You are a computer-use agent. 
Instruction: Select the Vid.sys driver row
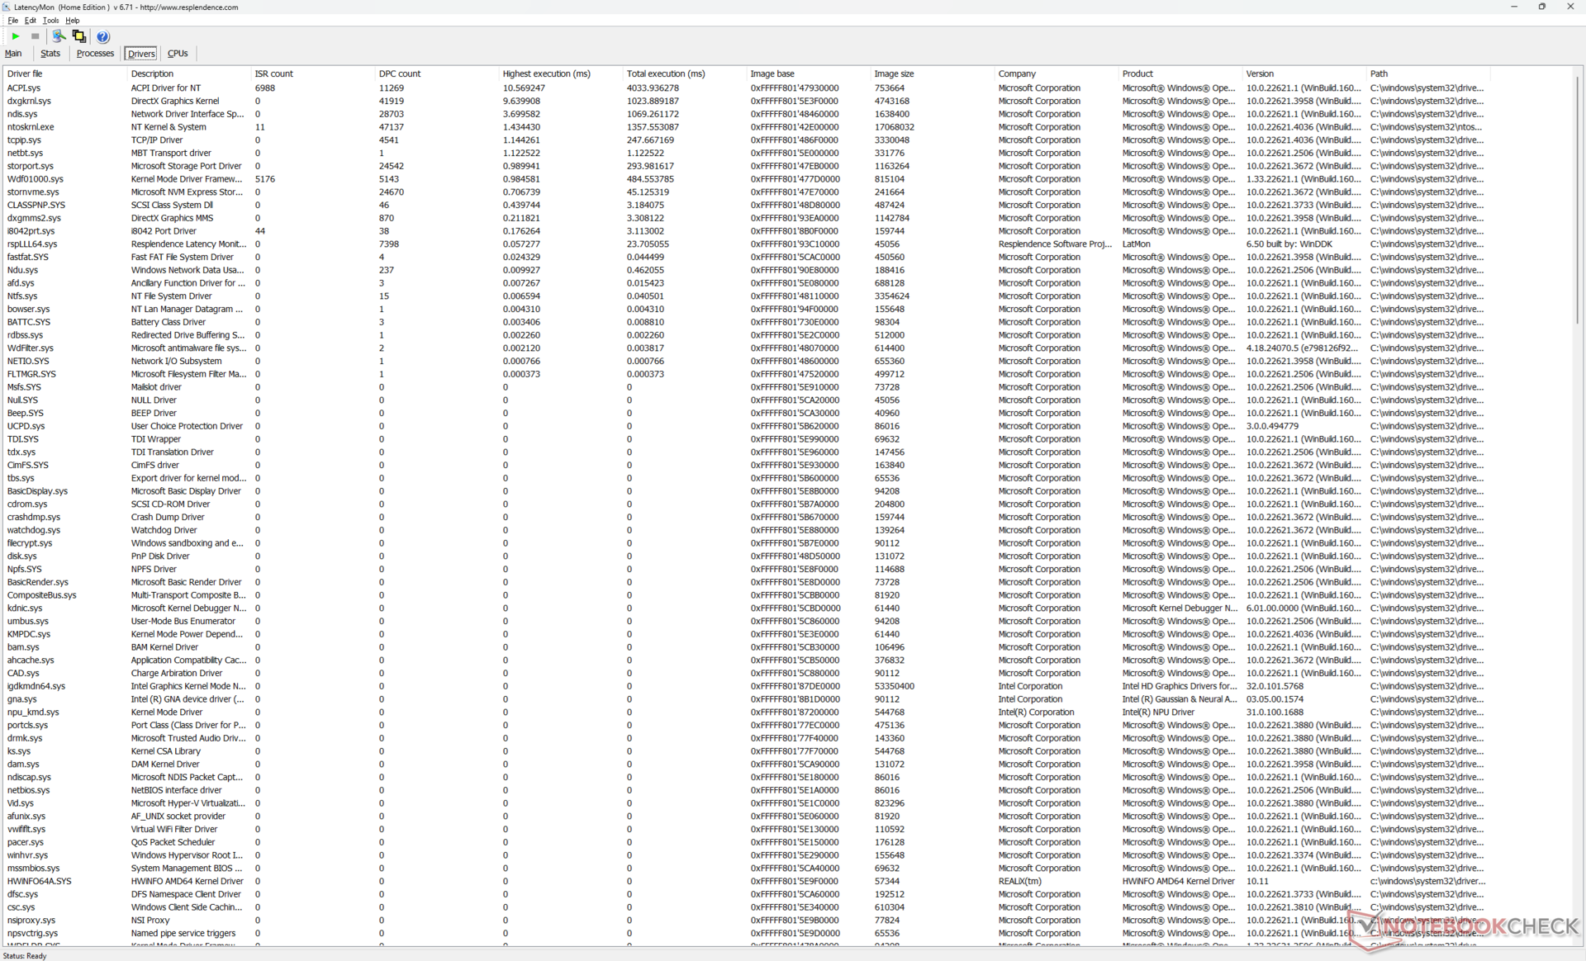tap(746, 803)
